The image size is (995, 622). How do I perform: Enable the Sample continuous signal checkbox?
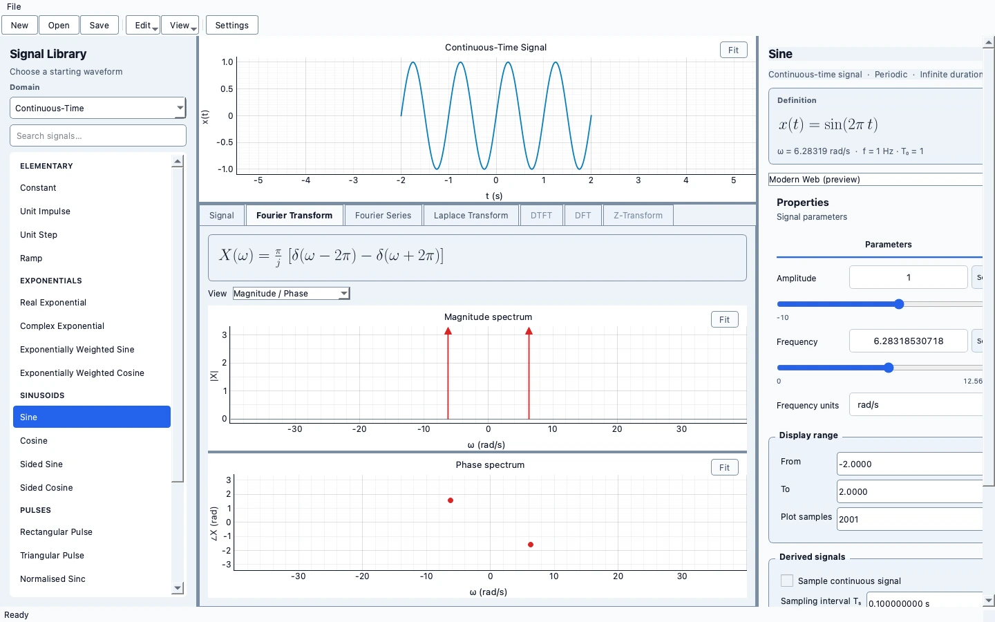click(786, 581)
